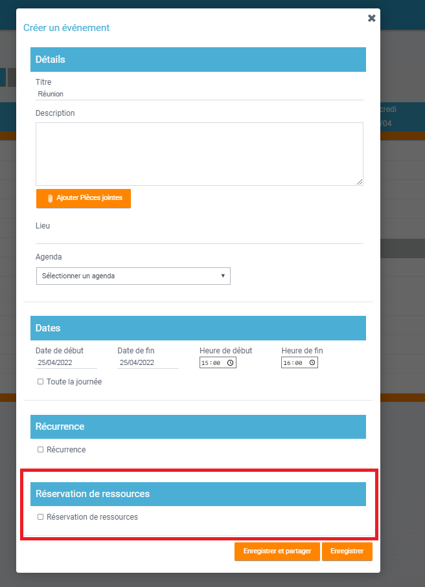
Task: Enable the Toute la journée checkbox
Action: [x=41, y=382]
